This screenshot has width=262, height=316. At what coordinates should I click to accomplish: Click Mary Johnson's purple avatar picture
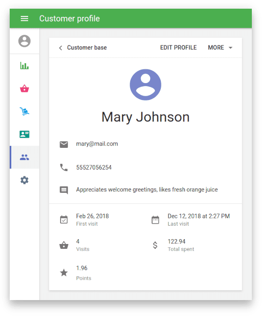pyautogui.click(x=145, y=85)
